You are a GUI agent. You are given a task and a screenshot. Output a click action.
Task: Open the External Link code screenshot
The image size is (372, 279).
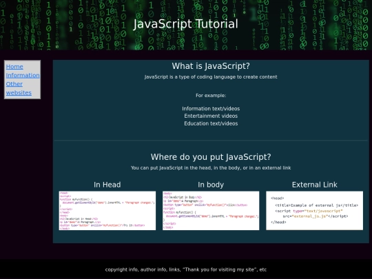[314, 210]
